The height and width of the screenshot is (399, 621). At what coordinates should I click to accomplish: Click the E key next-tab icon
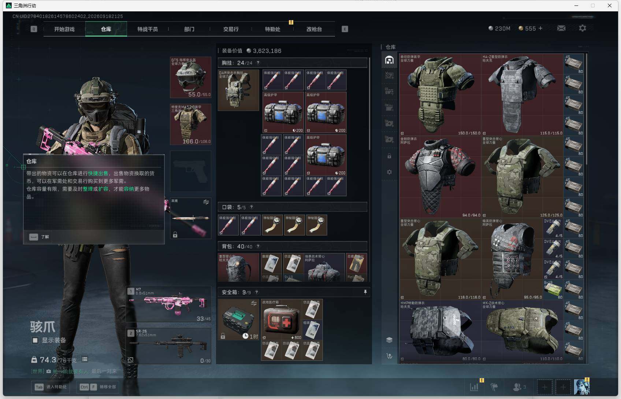345,29
